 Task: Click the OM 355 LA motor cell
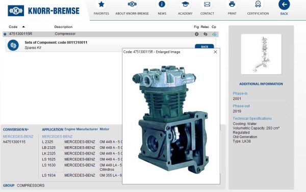coord(111,175)
